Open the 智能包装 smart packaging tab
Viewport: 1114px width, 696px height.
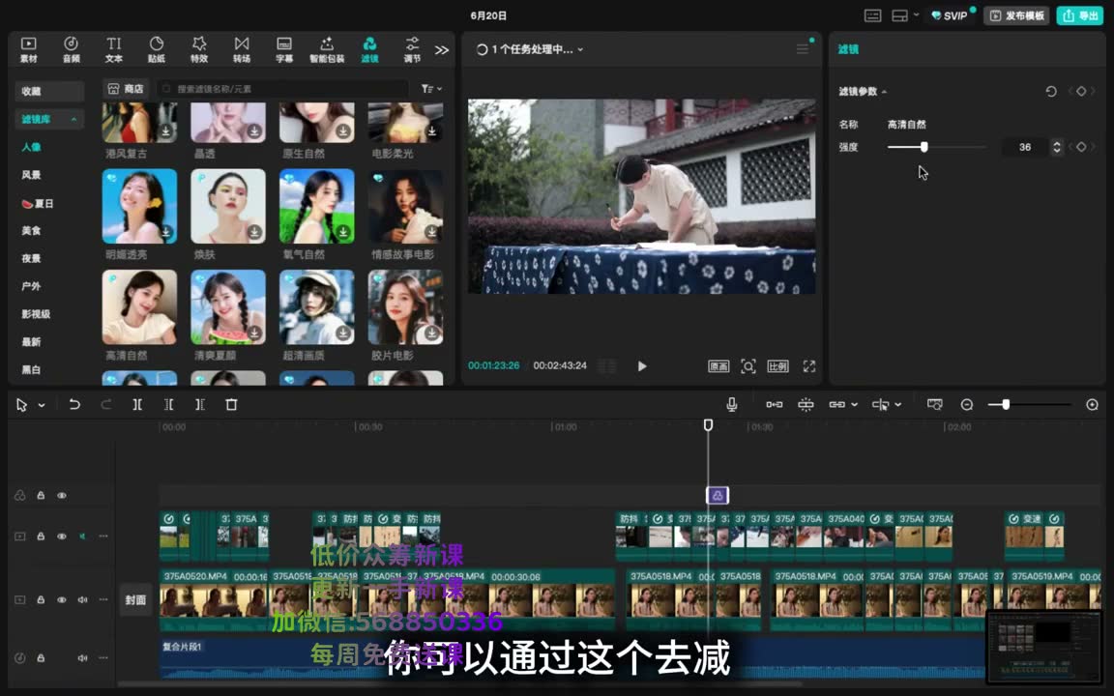click(327, 49)
